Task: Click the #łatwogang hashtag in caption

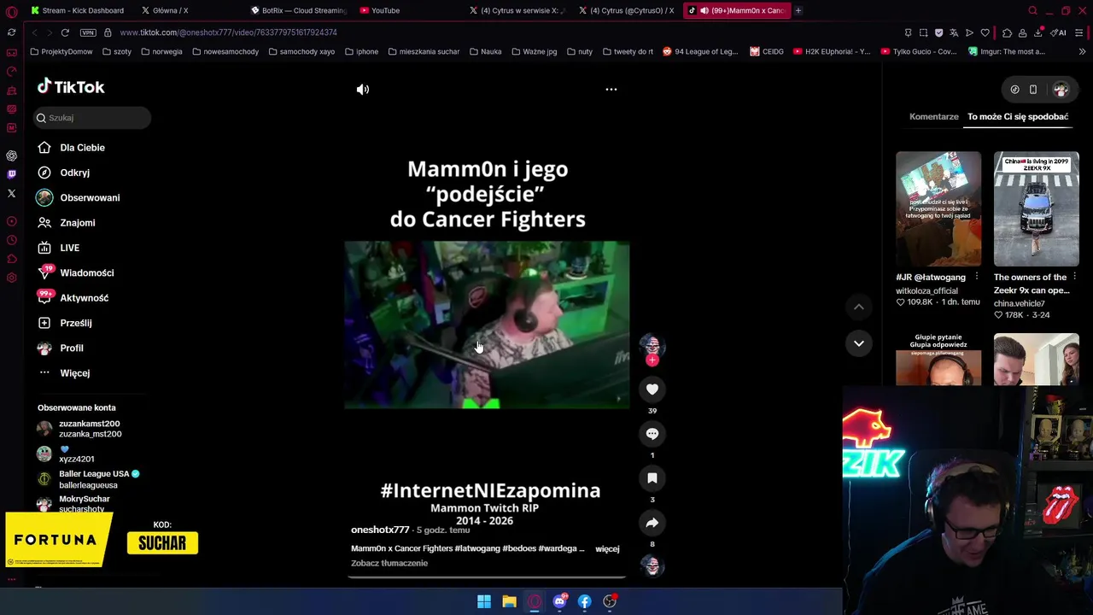Action: [478, 548]
